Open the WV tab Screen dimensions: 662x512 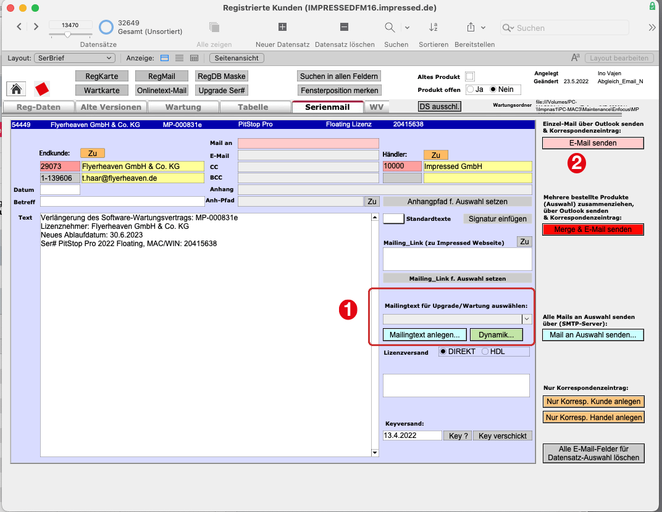click(x=377, y=106)
